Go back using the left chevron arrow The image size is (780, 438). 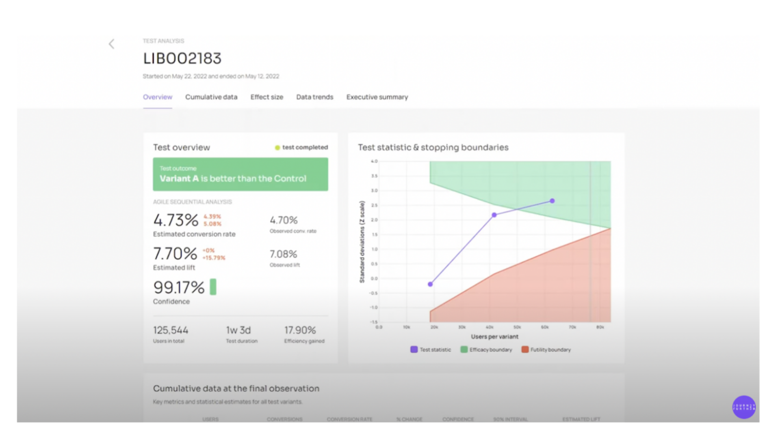(111, 44)
